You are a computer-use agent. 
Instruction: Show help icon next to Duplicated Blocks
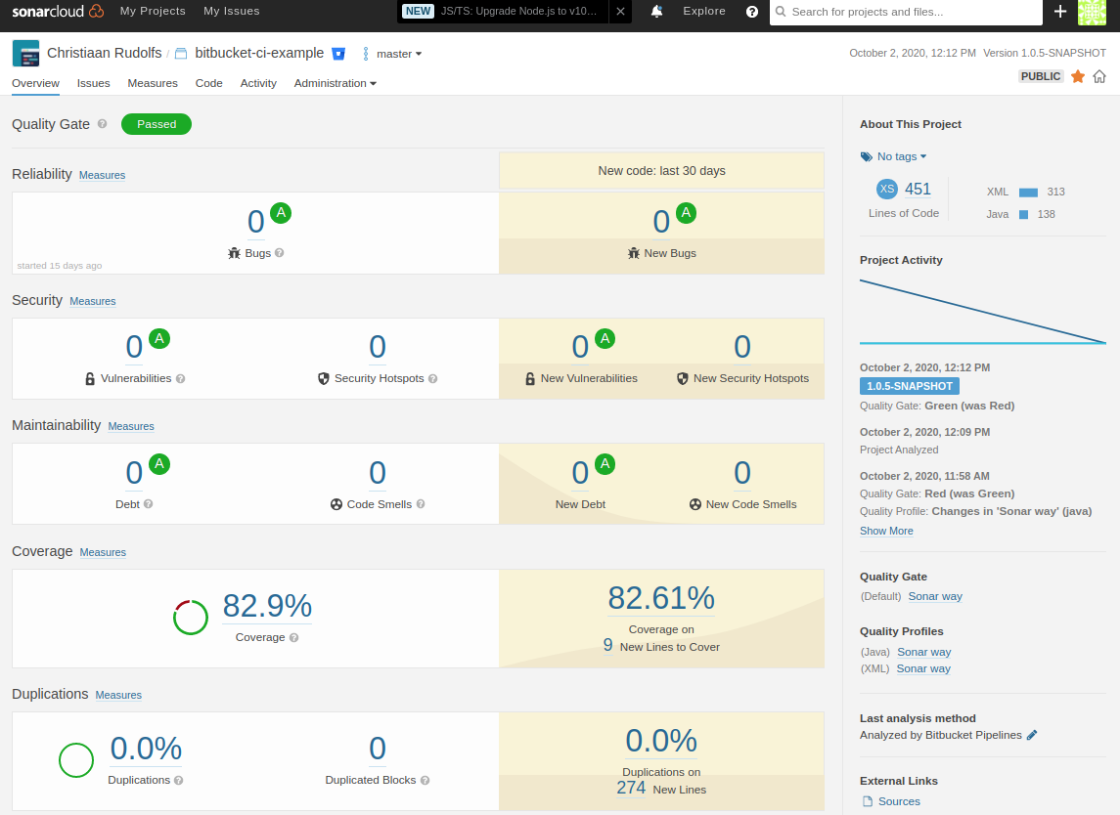425,780
